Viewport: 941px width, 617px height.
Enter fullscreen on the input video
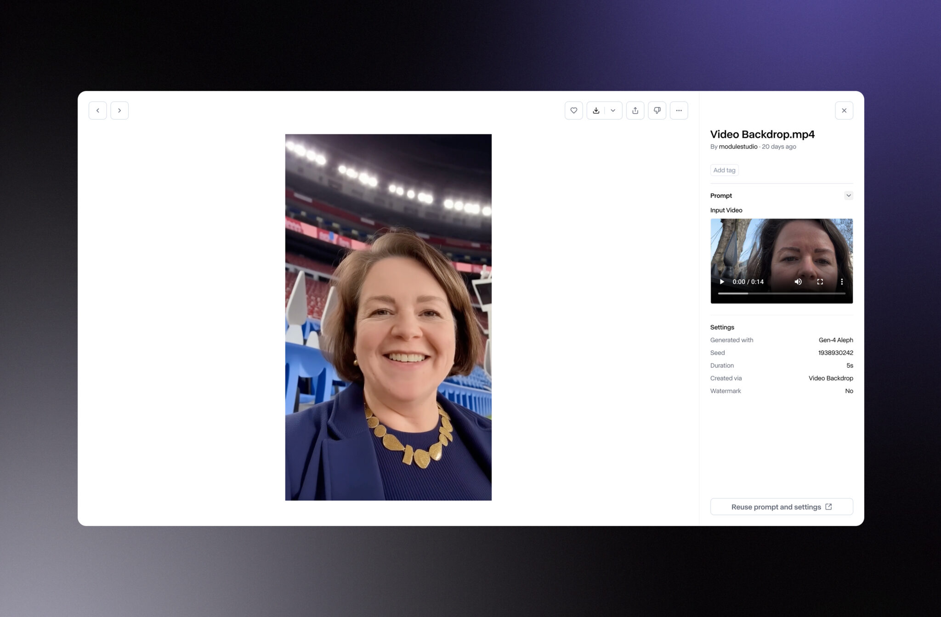820,282
